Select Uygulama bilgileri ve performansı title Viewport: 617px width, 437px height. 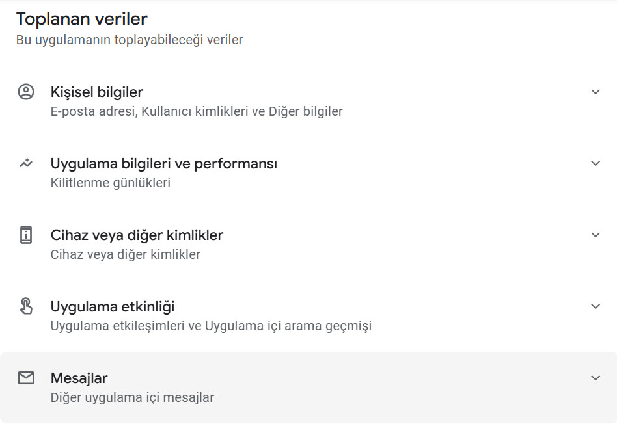click(164, 163)
